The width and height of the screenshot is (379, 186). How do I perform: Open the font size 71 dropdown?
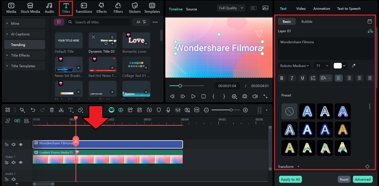coord(322,66)
